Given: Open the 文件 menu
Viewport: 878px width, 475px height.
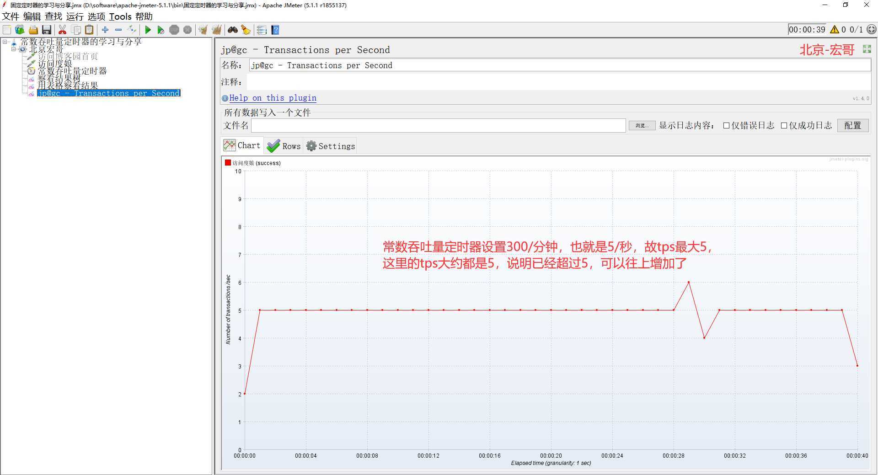Looking at the screenshot, I should coord(11,16).
